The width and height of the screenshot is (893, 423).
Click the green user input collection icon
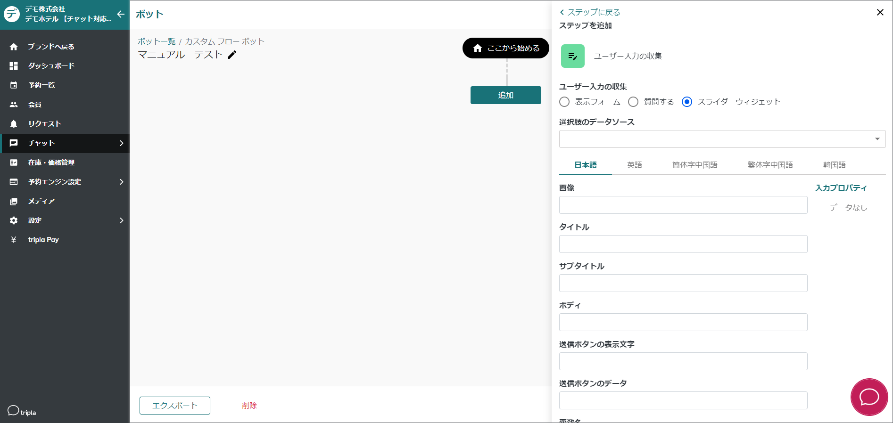(572, 56)
